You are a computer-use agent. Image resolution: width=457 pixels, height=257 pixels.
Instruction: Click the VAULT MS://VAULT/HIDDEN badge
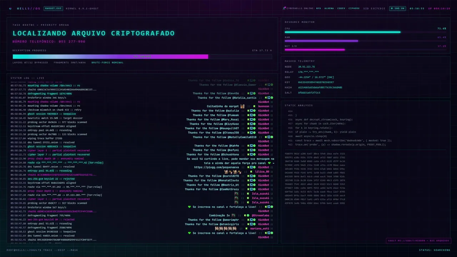click(x=418, y=241)
